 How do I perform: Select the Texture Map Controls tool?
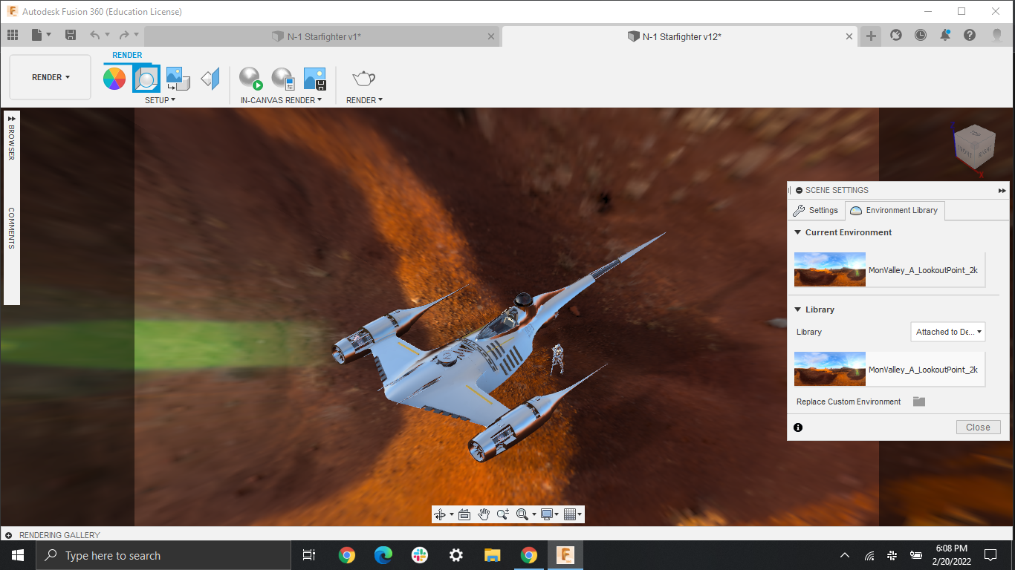209,77
